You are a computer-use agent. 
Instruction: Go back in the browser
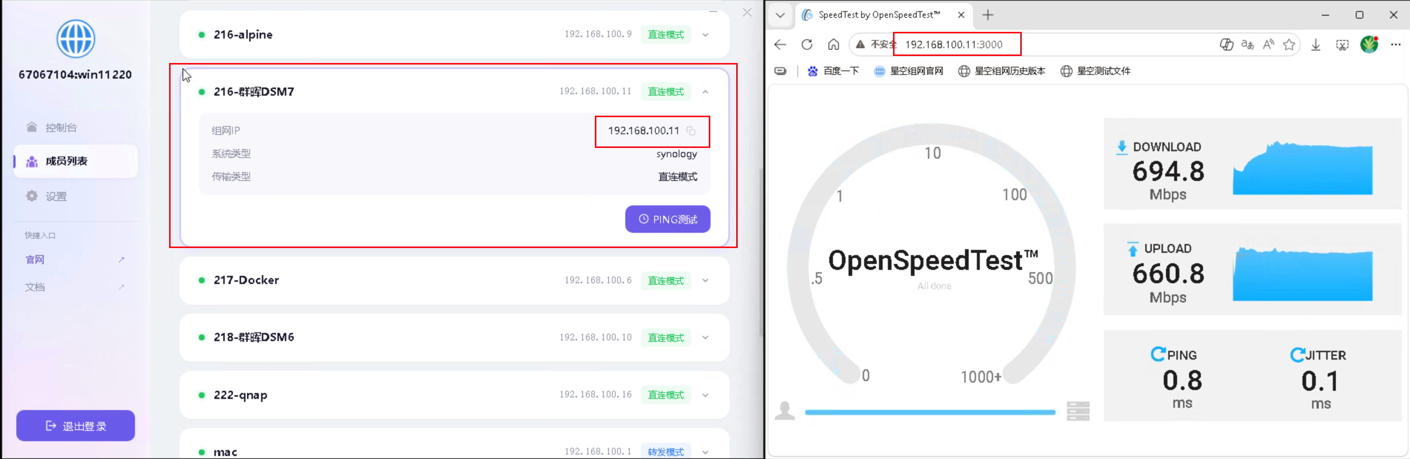781,44
